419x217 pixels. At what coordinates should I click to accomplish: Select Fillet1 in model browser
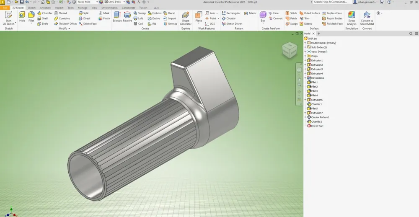click(313, 82)
